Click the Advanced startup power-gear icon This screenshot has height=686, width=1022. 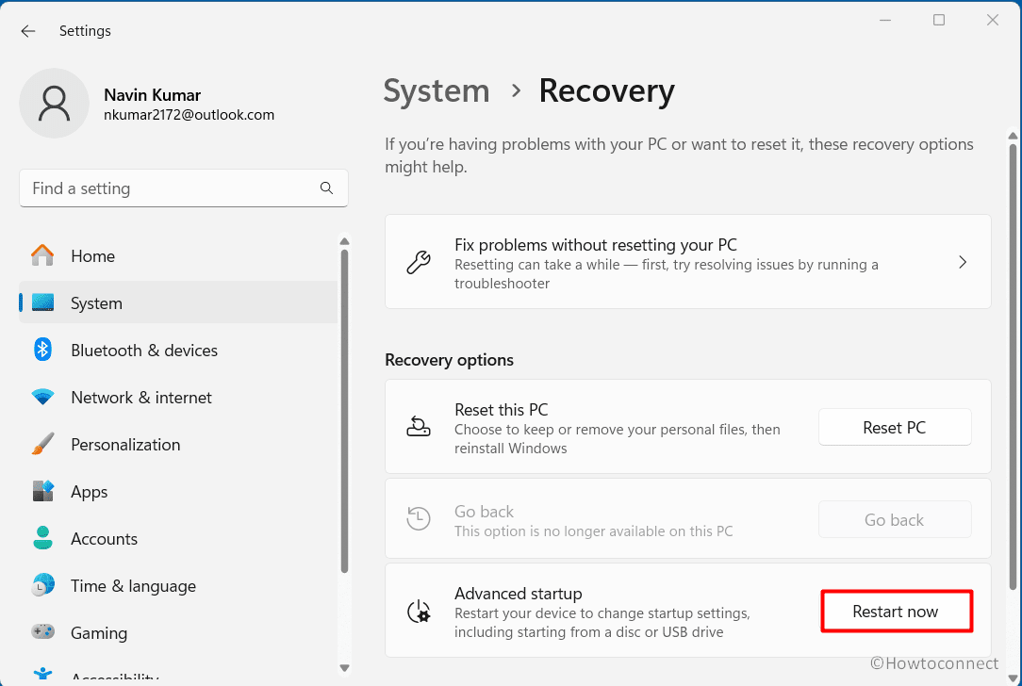click(x=419, y=611)
